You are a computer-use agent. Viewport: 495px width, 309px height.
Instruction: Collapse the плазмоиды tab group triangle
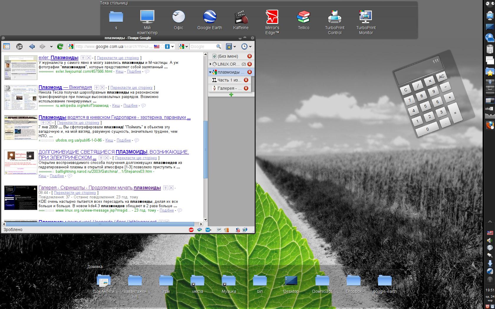(x=210, y=72)
